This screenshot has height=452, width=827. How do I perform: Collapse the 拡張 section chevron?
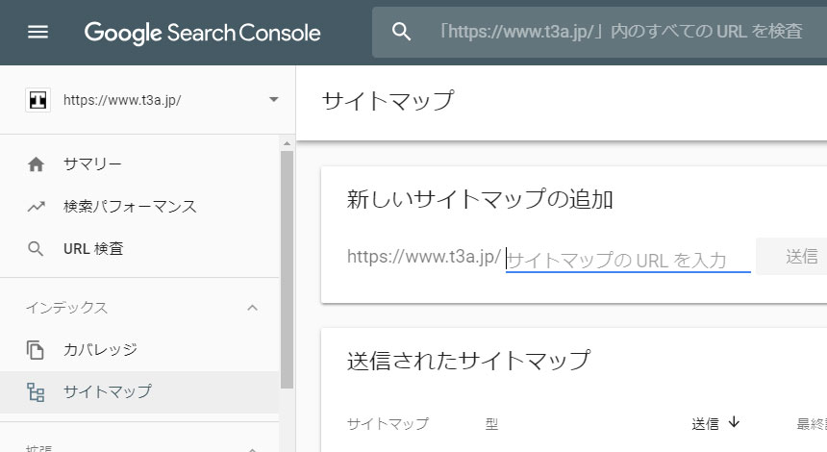(x=253, y=449)
